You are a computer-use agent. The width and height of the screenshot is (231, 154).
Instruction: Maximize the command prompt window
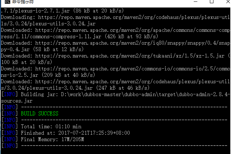(x=212, y=2)
